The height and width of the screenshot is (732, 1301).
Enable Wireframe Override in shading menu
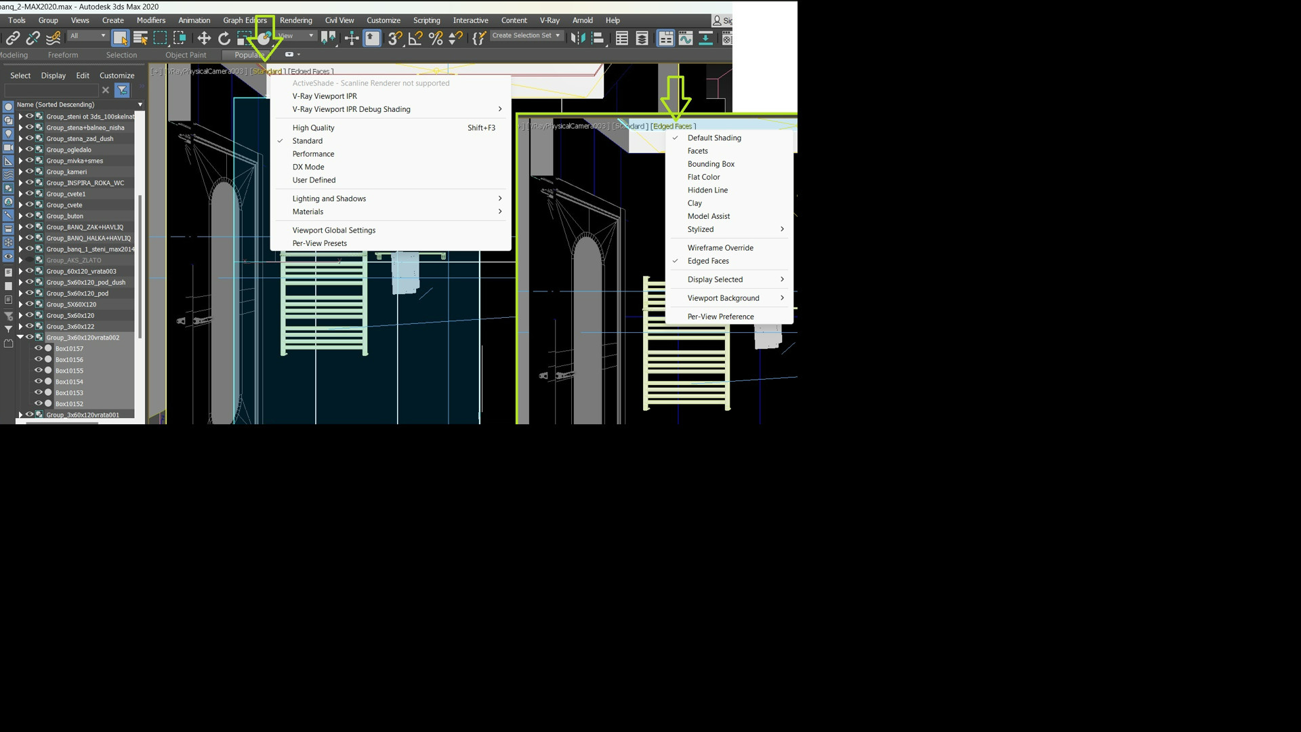tap(720, 248)
